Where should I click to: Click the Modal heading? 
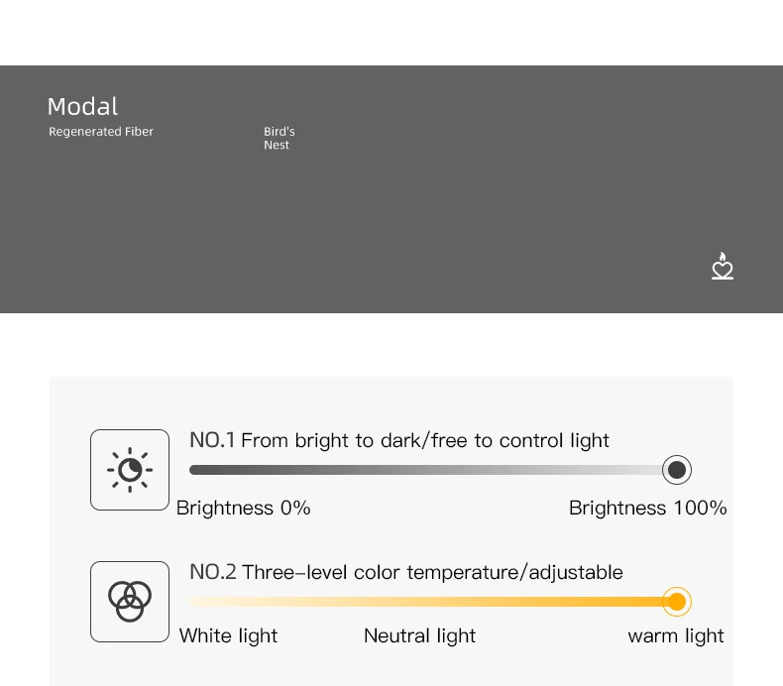[x=82, y=106]
